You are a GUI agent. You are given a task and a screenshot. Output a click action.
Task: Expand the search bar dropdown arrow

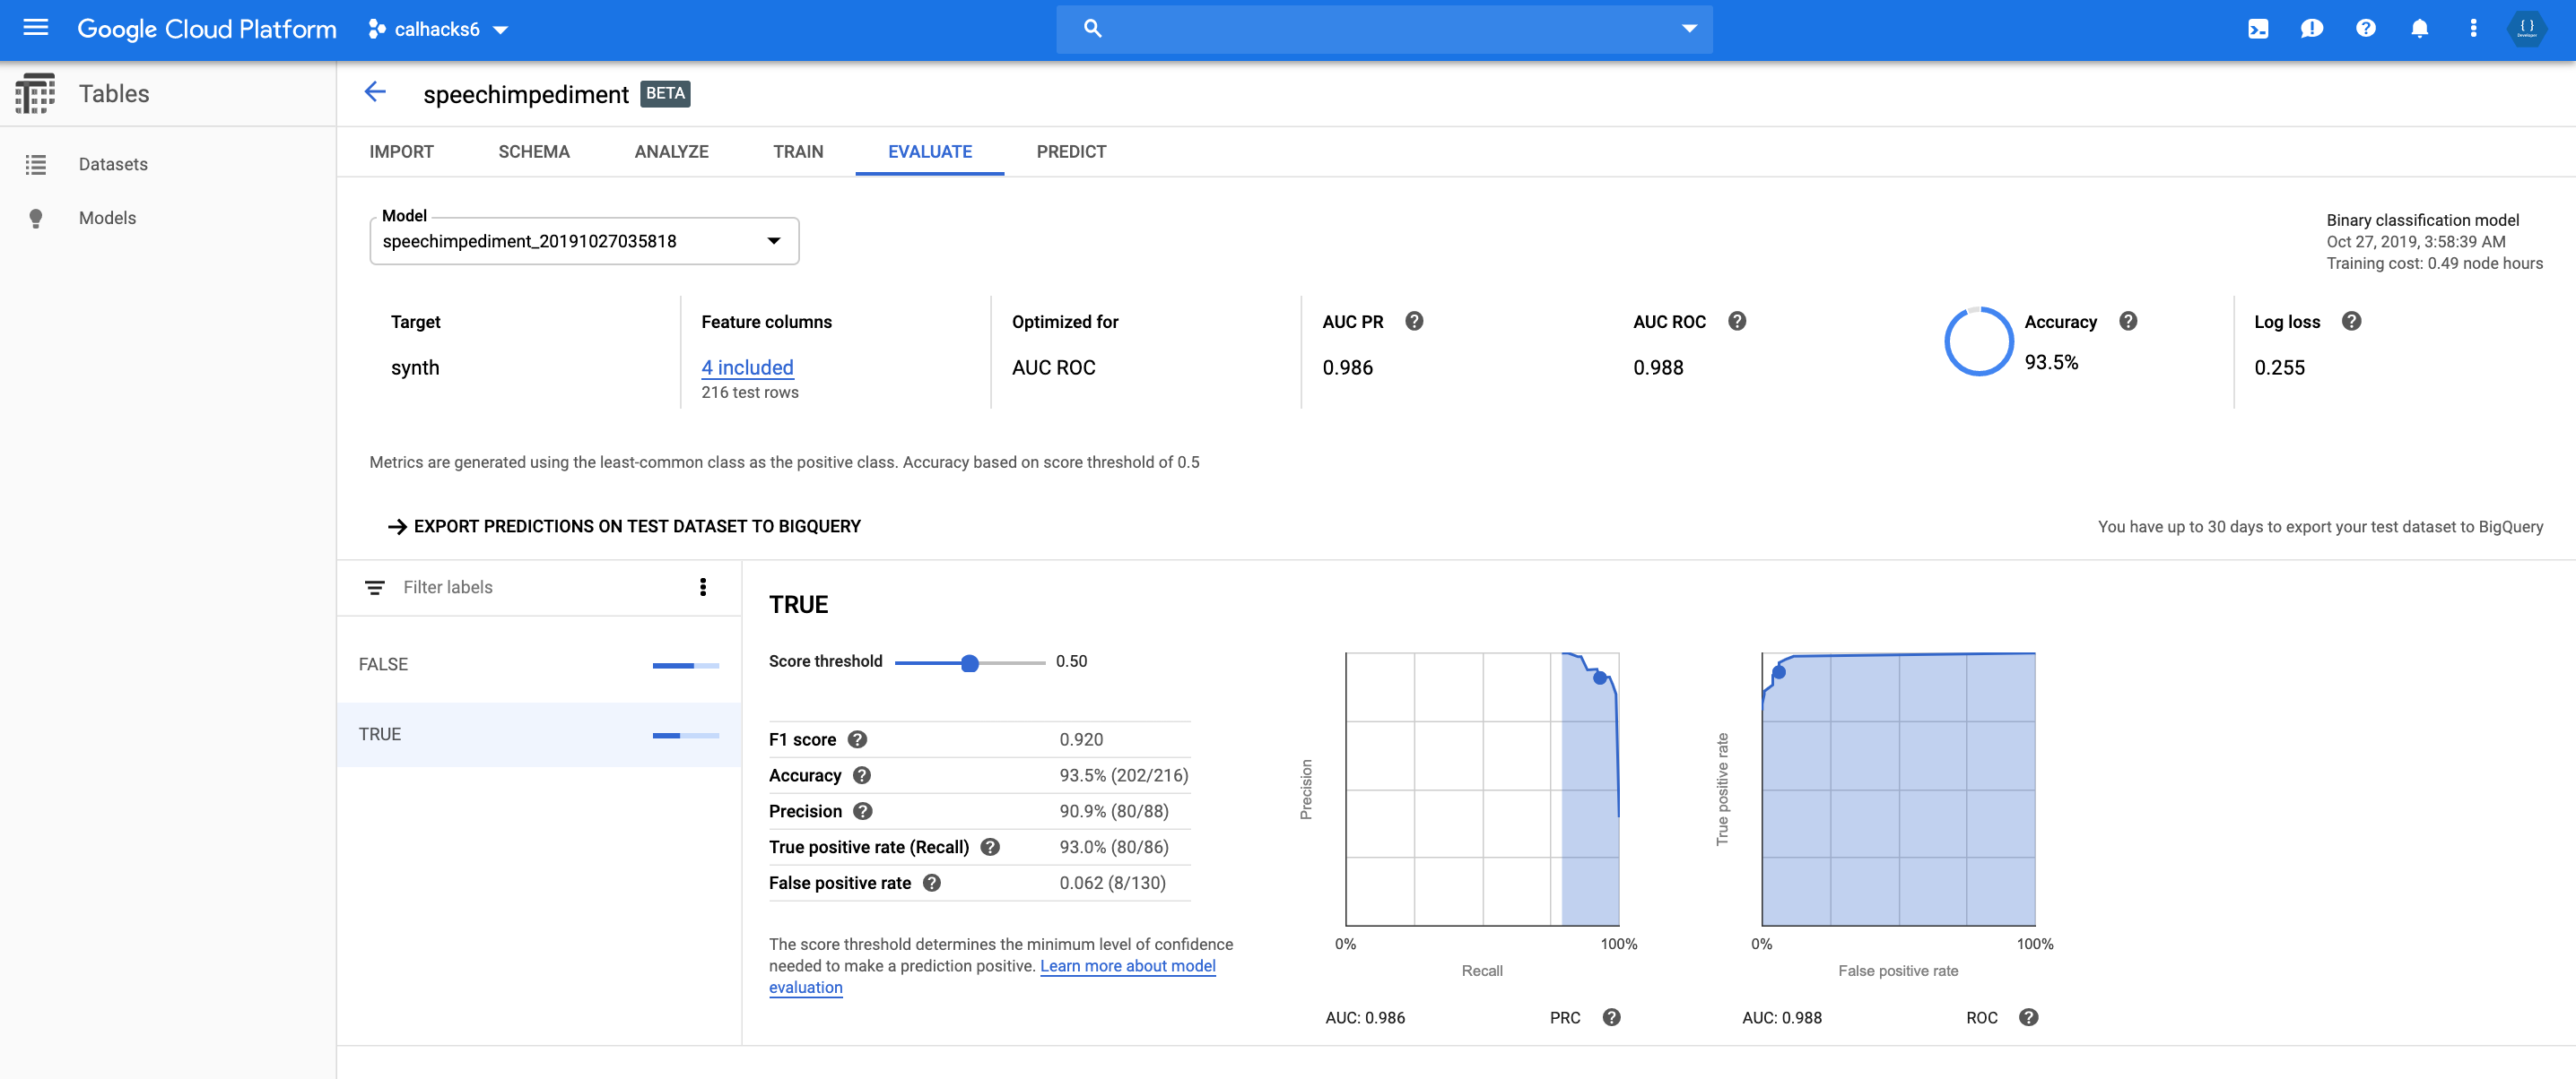tap(1689, 28)
